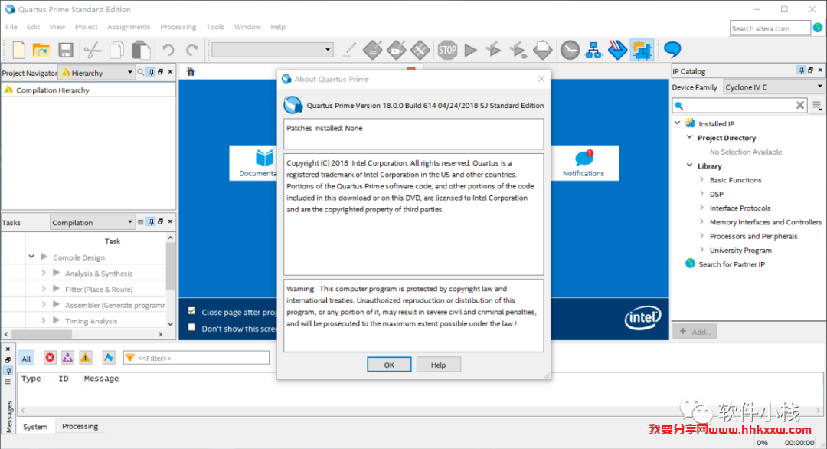Show warnings with yellow triangle filter
Viewport: 827px width, 449px height.
pos(86,358)
